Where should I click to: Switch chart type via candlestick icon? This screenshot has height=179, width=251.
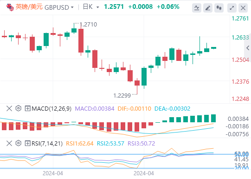point(219,8)
